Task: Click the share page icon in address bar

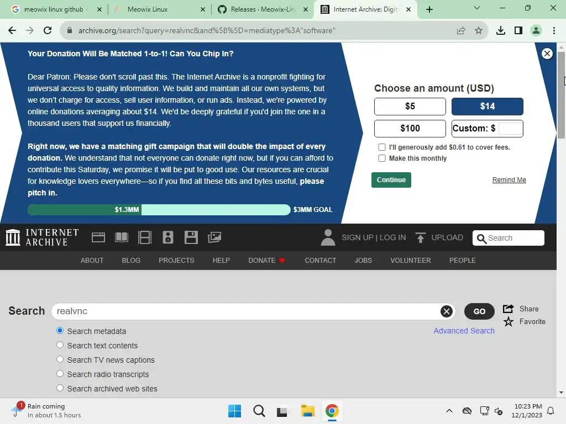Action: pyautogui.click(x=460, y=30)
